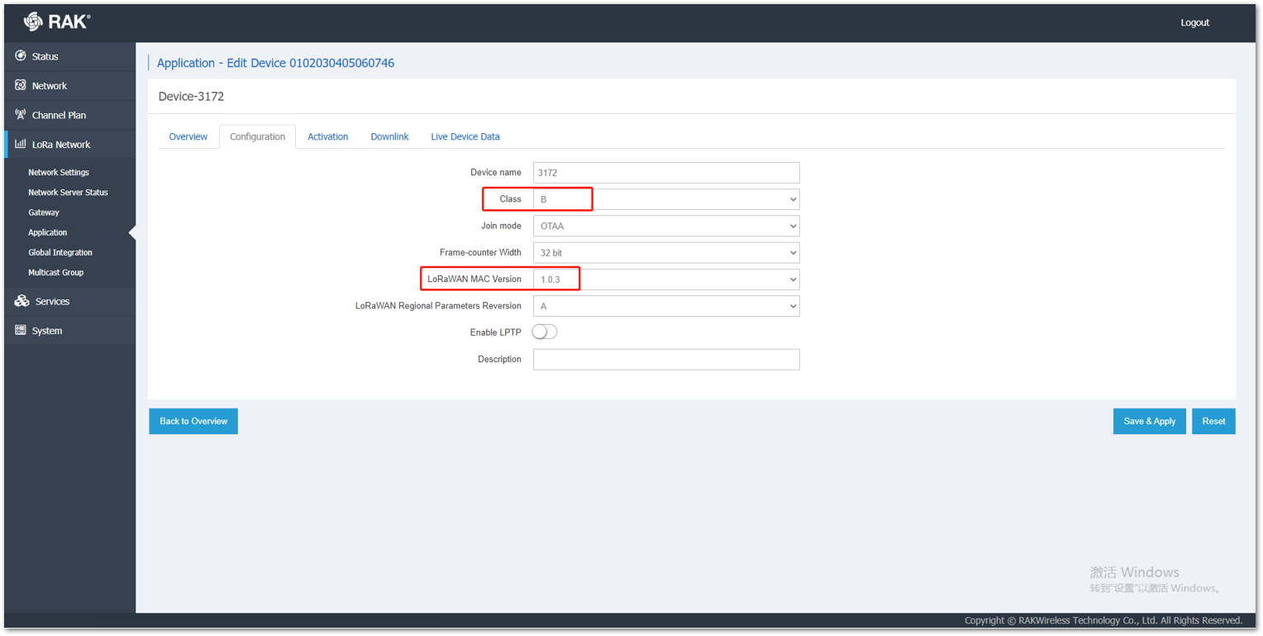Switch to the Activation tab
This screenshot has width=1263, height=636.
(x=327, y=136)
